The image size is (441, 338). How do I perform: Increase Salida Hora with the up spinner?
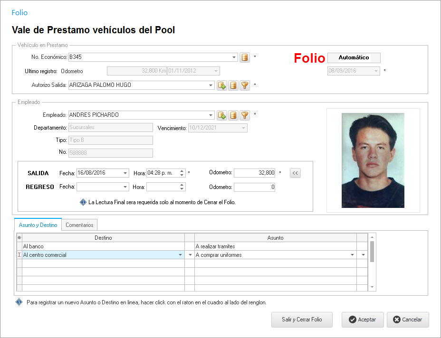click(182, 171)
